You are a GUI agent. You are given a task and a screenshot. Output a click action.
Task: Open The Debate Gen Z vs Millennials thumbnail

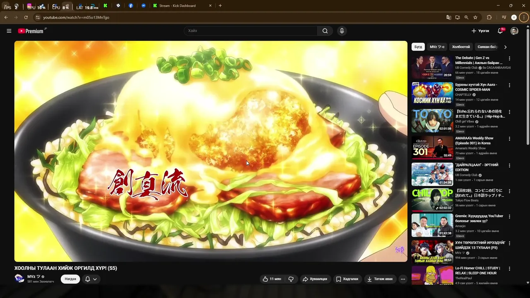pyautogui.click(x=432, y=67)
